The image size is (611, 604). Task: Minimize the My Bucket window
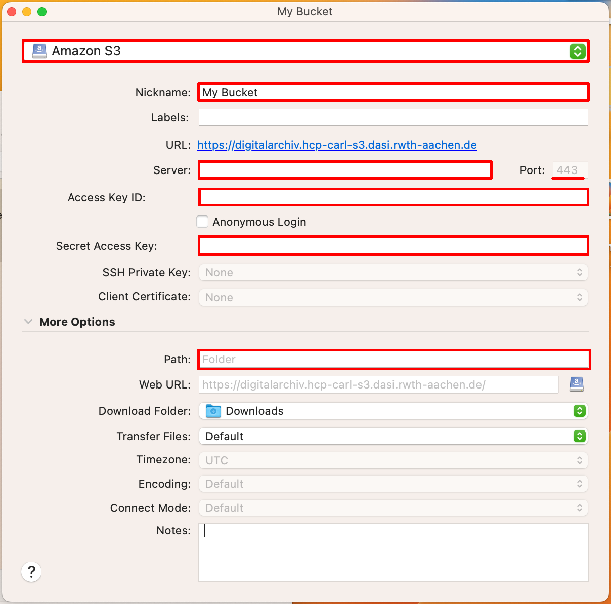pyautogui.click(x=27, y=12)
